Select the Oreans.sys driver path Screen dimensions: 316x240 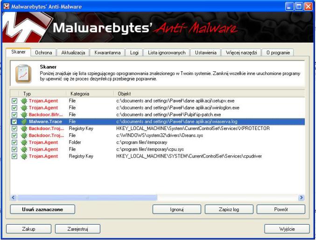coord(160,136)
